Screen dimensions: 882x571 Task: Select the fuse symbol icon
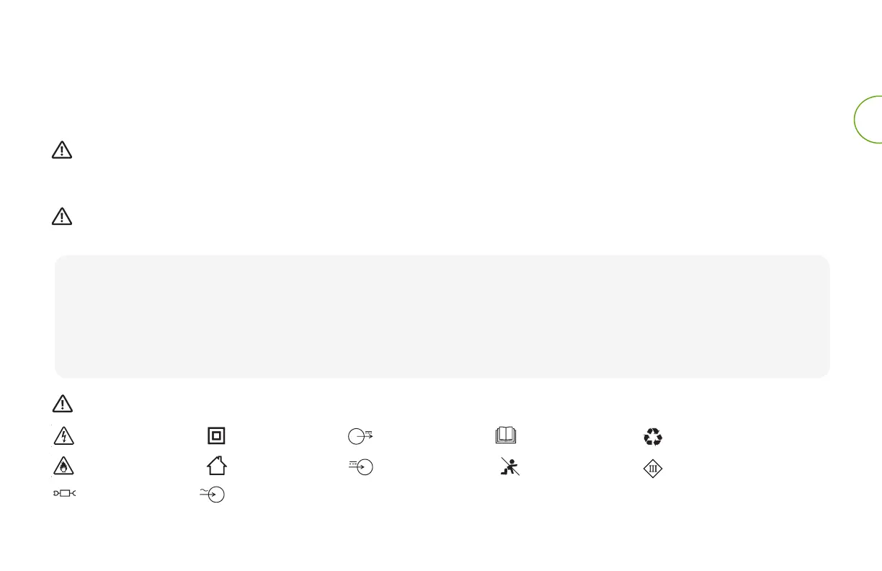click(x=64, y=494)
